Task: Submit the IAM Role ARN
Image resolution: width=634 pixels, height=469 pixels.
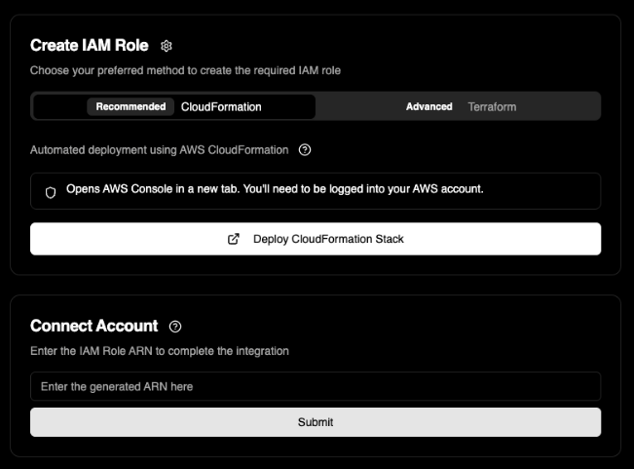Action: click(315, 422)
